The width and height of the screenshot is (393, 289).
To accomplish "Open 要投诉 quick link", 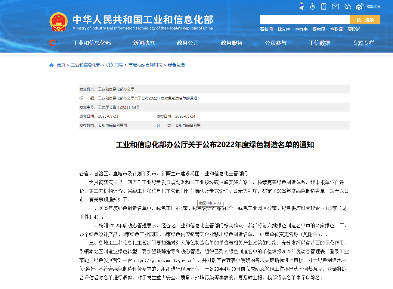I will point(354,29).
